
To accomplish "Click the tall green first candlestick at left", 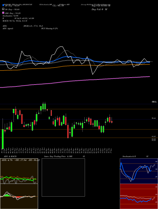I will pos(3,139).
